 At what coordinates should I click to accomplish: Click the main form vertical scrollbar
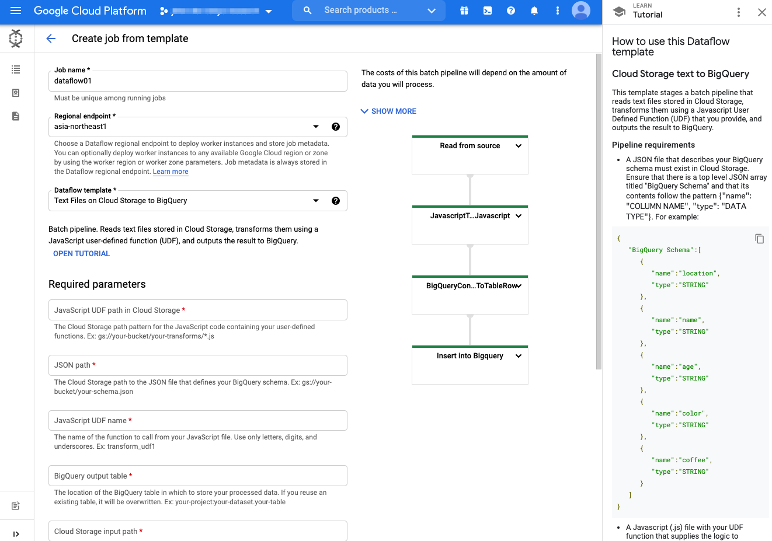coord(599,211)
